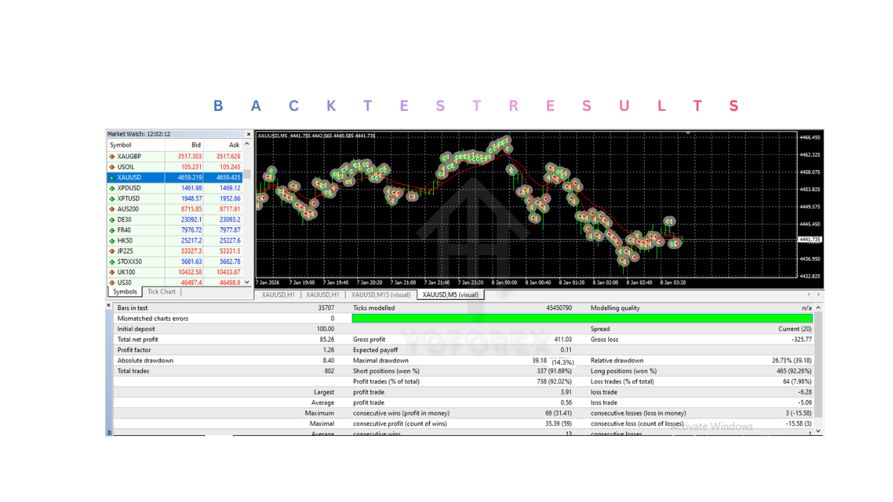Select the XAUUSD,H1 chart tab
Image resolution: width=893 pixels, height=502 pixels.
coord(276,294)
